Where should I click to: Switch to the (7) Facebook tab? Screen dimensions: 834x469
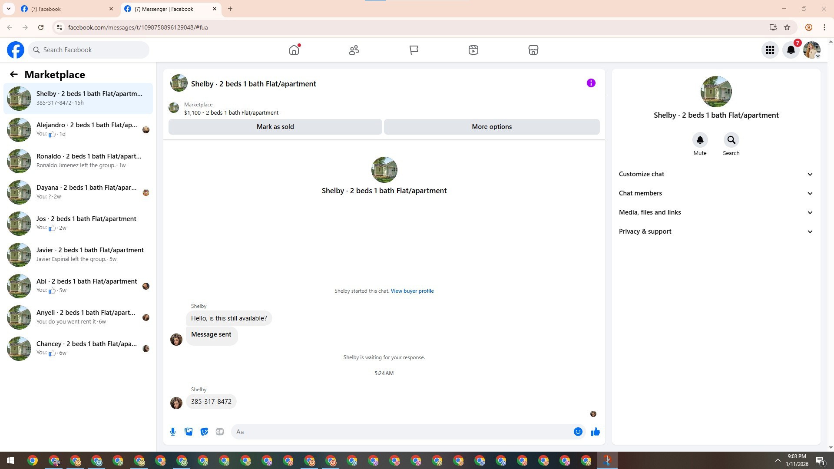point(67,9)
